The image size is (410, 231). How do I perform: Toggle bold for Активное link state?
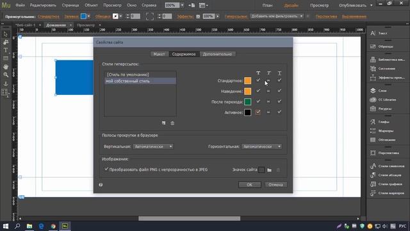[x=258, y=112]
